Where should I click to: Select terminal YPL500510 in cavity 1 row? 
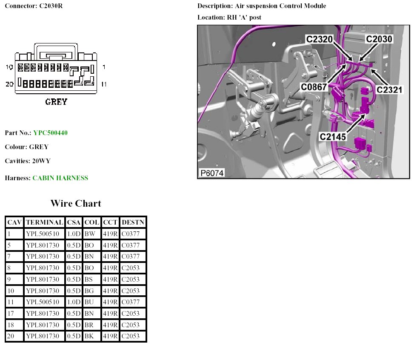pos(43,234)
